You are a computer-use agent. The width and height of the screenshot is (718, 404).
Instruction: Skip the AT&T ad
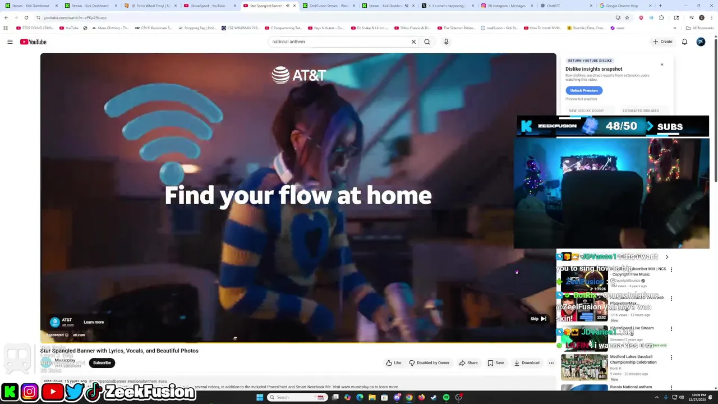point(538,319)
